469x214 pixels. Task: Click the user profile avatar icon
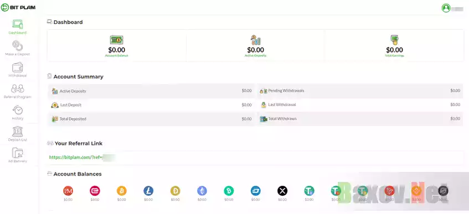(x=446, y=8)
